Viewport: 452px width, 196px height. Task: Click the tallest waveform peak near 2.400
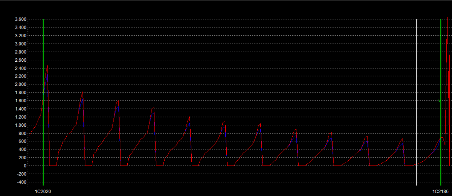point(47,65)
